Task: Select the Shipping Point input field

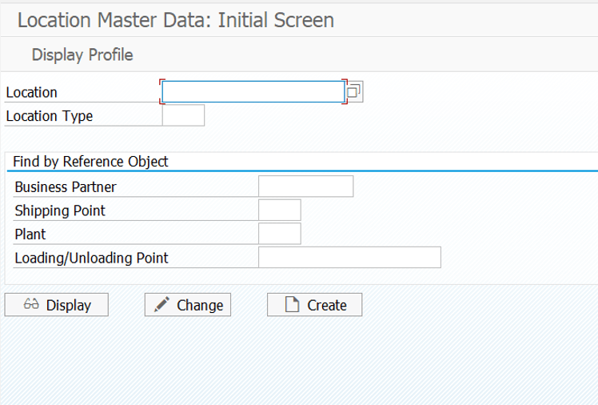Action: [280, 210]
